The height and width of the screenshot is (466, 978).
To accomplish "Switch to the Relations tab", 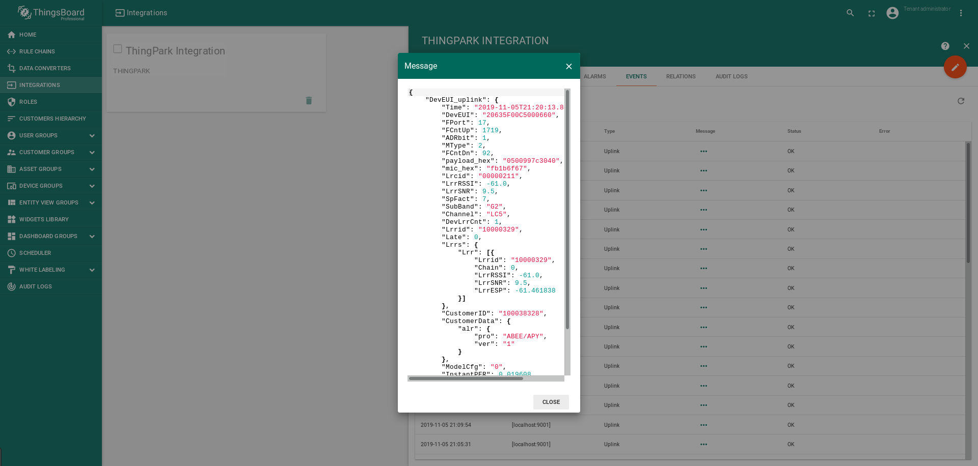I will pos(681,77).
